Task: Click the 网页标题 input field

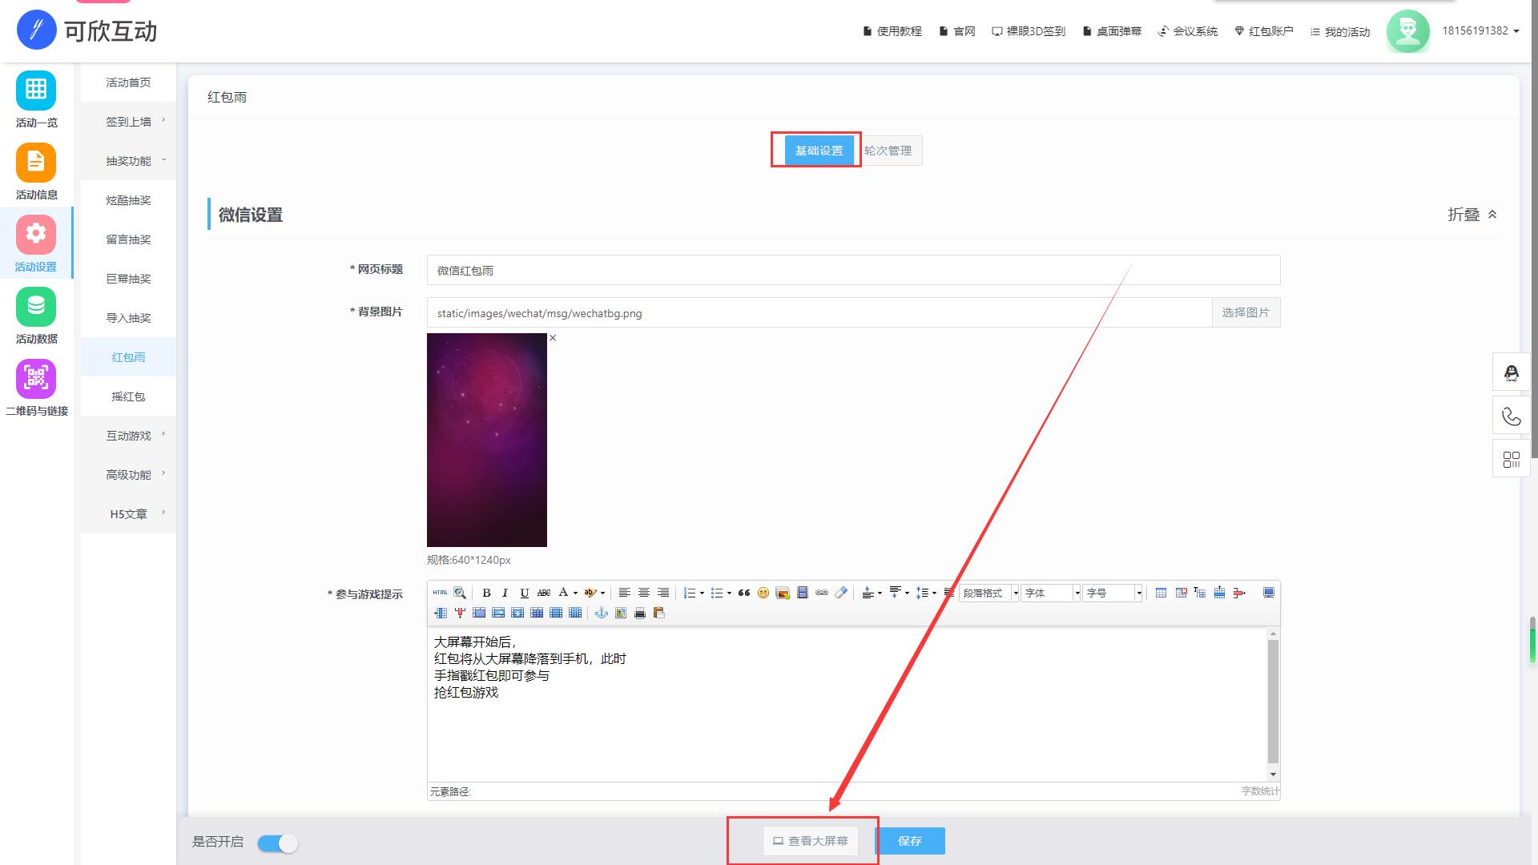Action: tap(853, 270)
